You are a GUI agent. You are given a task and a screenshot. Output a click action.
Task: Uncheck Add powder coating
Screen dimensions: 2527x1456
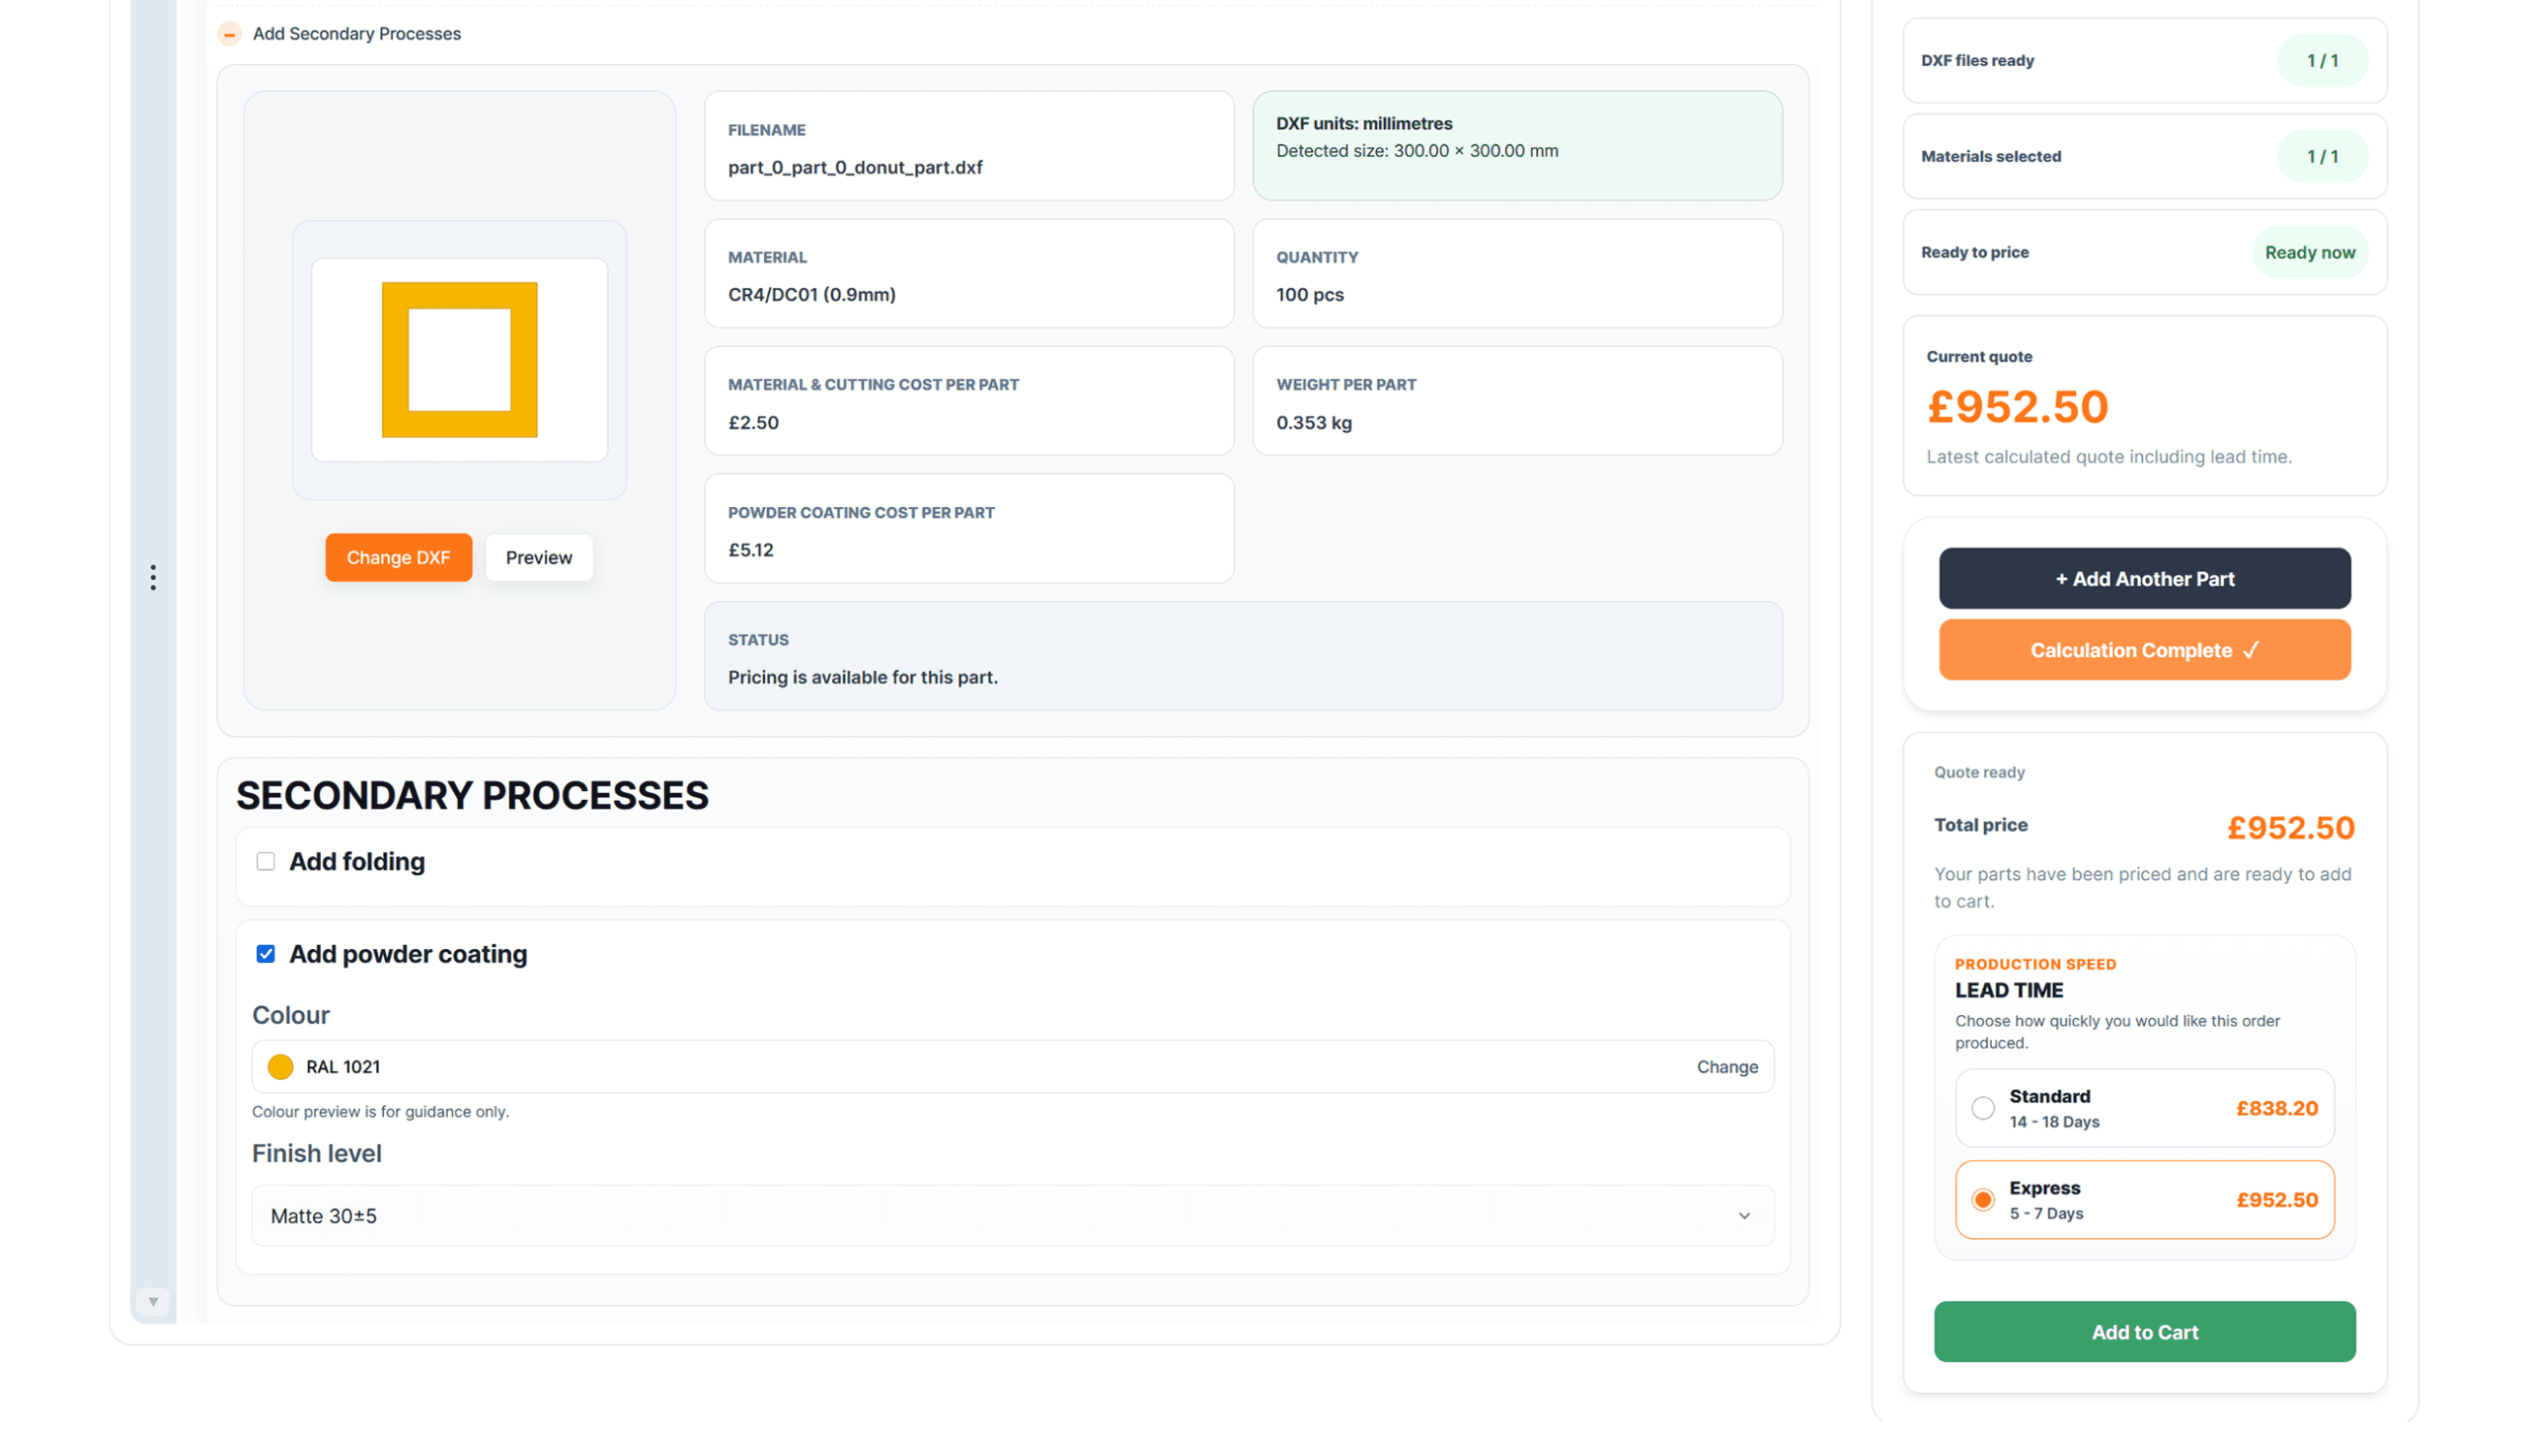pos(266,954)
